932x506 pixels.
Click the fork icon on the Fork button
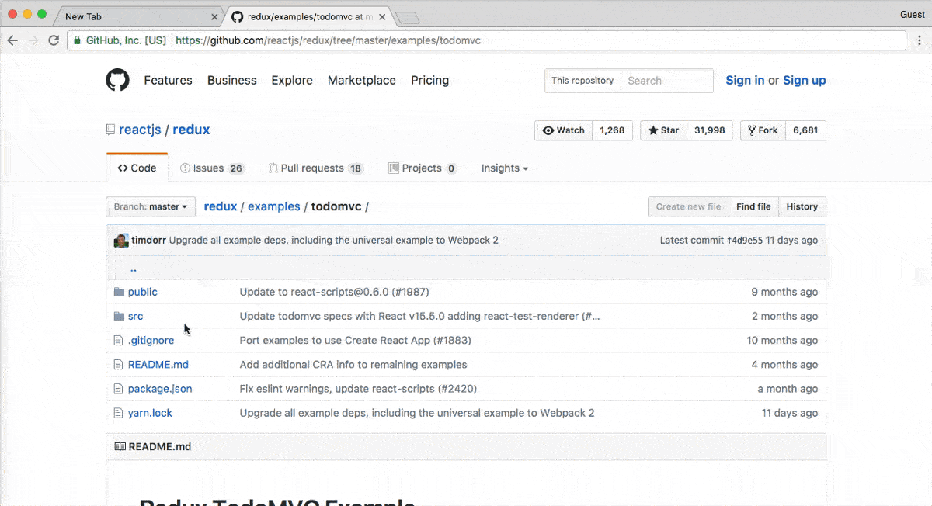[751, 130]
